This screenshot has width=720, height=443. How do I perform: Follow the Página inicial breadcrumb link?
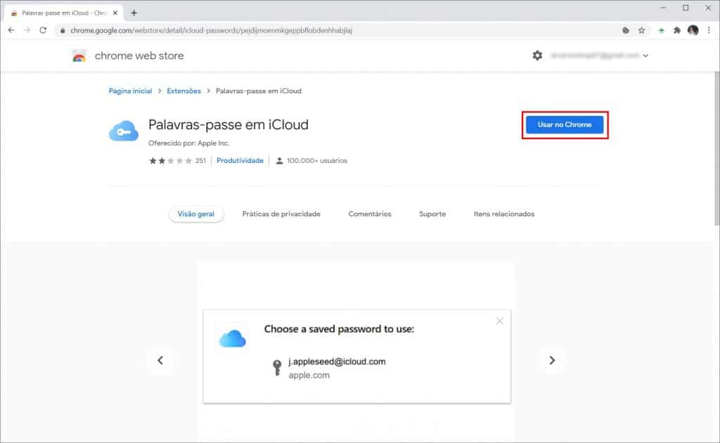pos(130,91)
